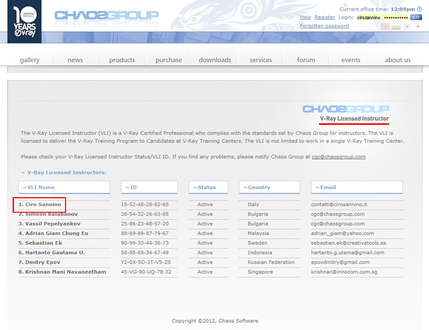Sort by the Country column header
The width and height of the screenshot is (429, 330).
tap(270, 187)
